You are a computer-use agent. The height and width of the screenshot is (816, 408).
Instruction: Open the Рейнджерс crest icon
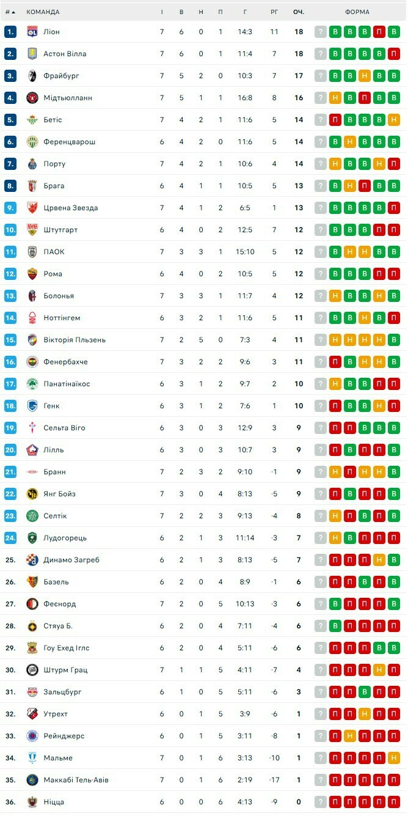pyautogui.click(x=32, y=736)
